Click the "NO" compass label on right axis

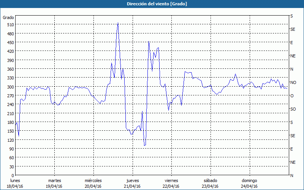click(293, 82)
